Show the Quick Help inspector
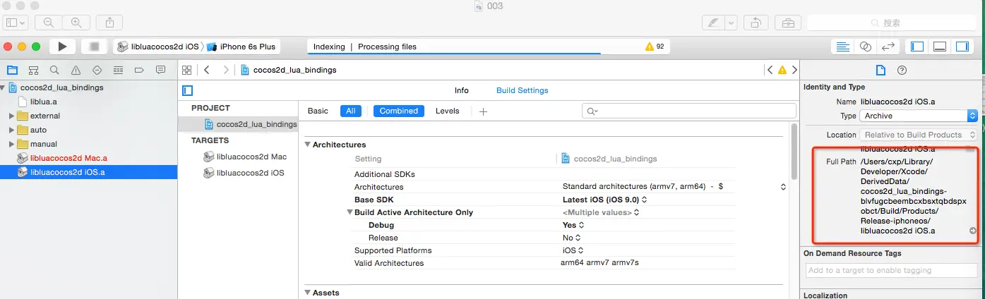Image resolution: width=985 pixels, height=299 pixels. [x=902, y=70]
